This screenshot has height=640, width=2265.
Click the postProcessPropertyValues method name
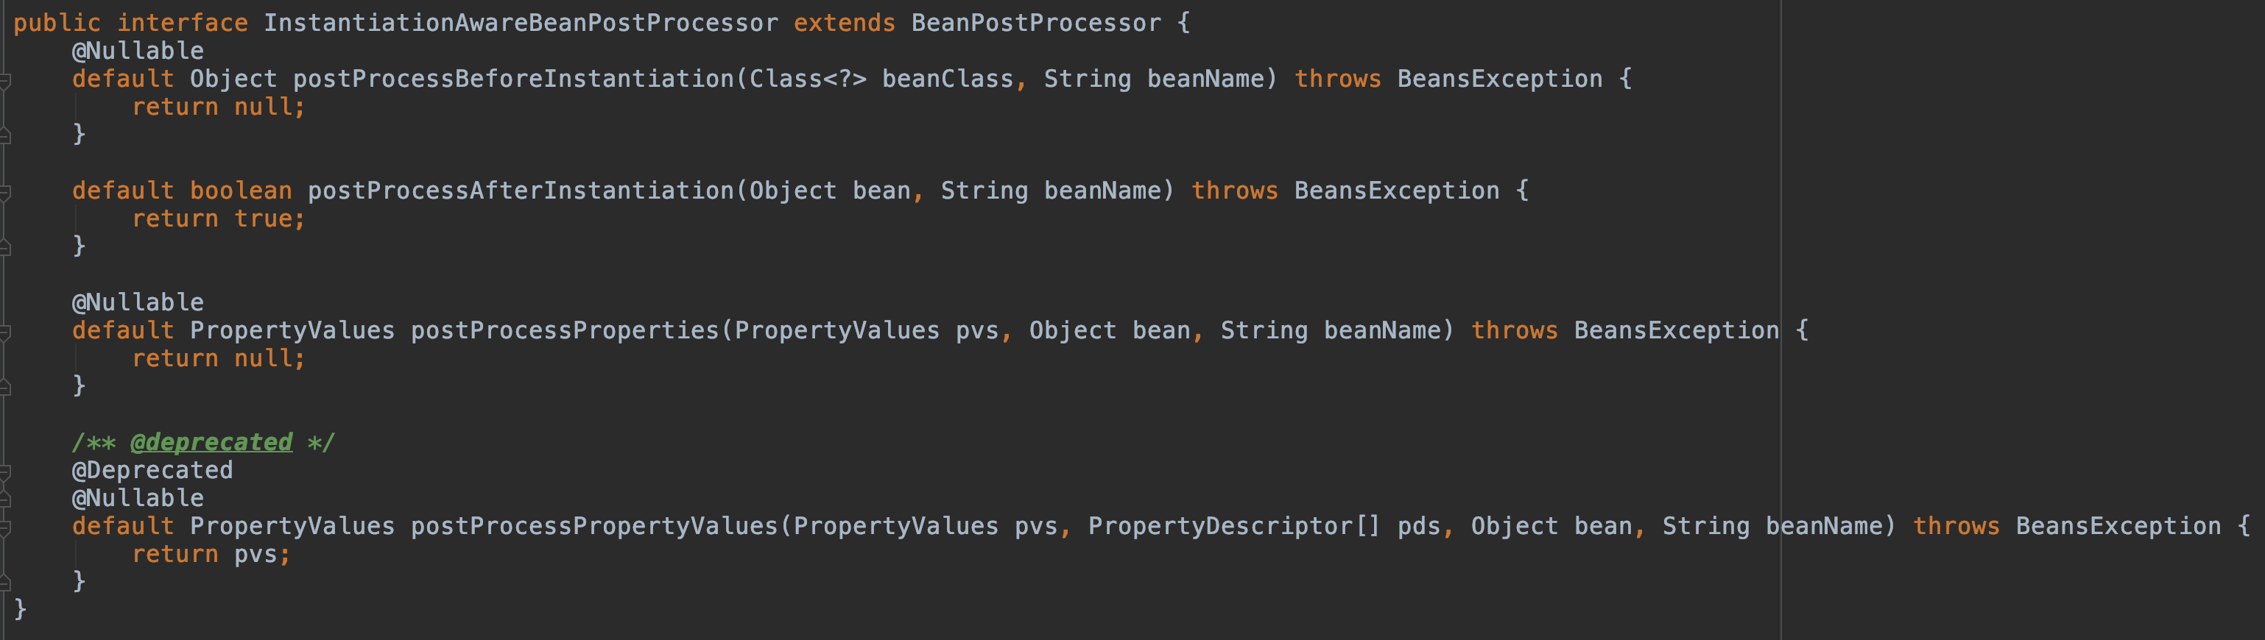[x=594, y=526]
